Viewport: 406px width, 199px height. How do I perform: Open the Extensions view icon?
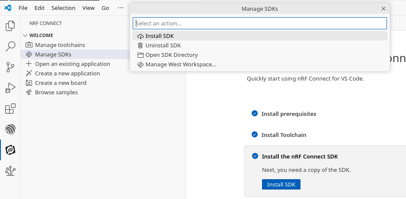(x=10, y=109)
